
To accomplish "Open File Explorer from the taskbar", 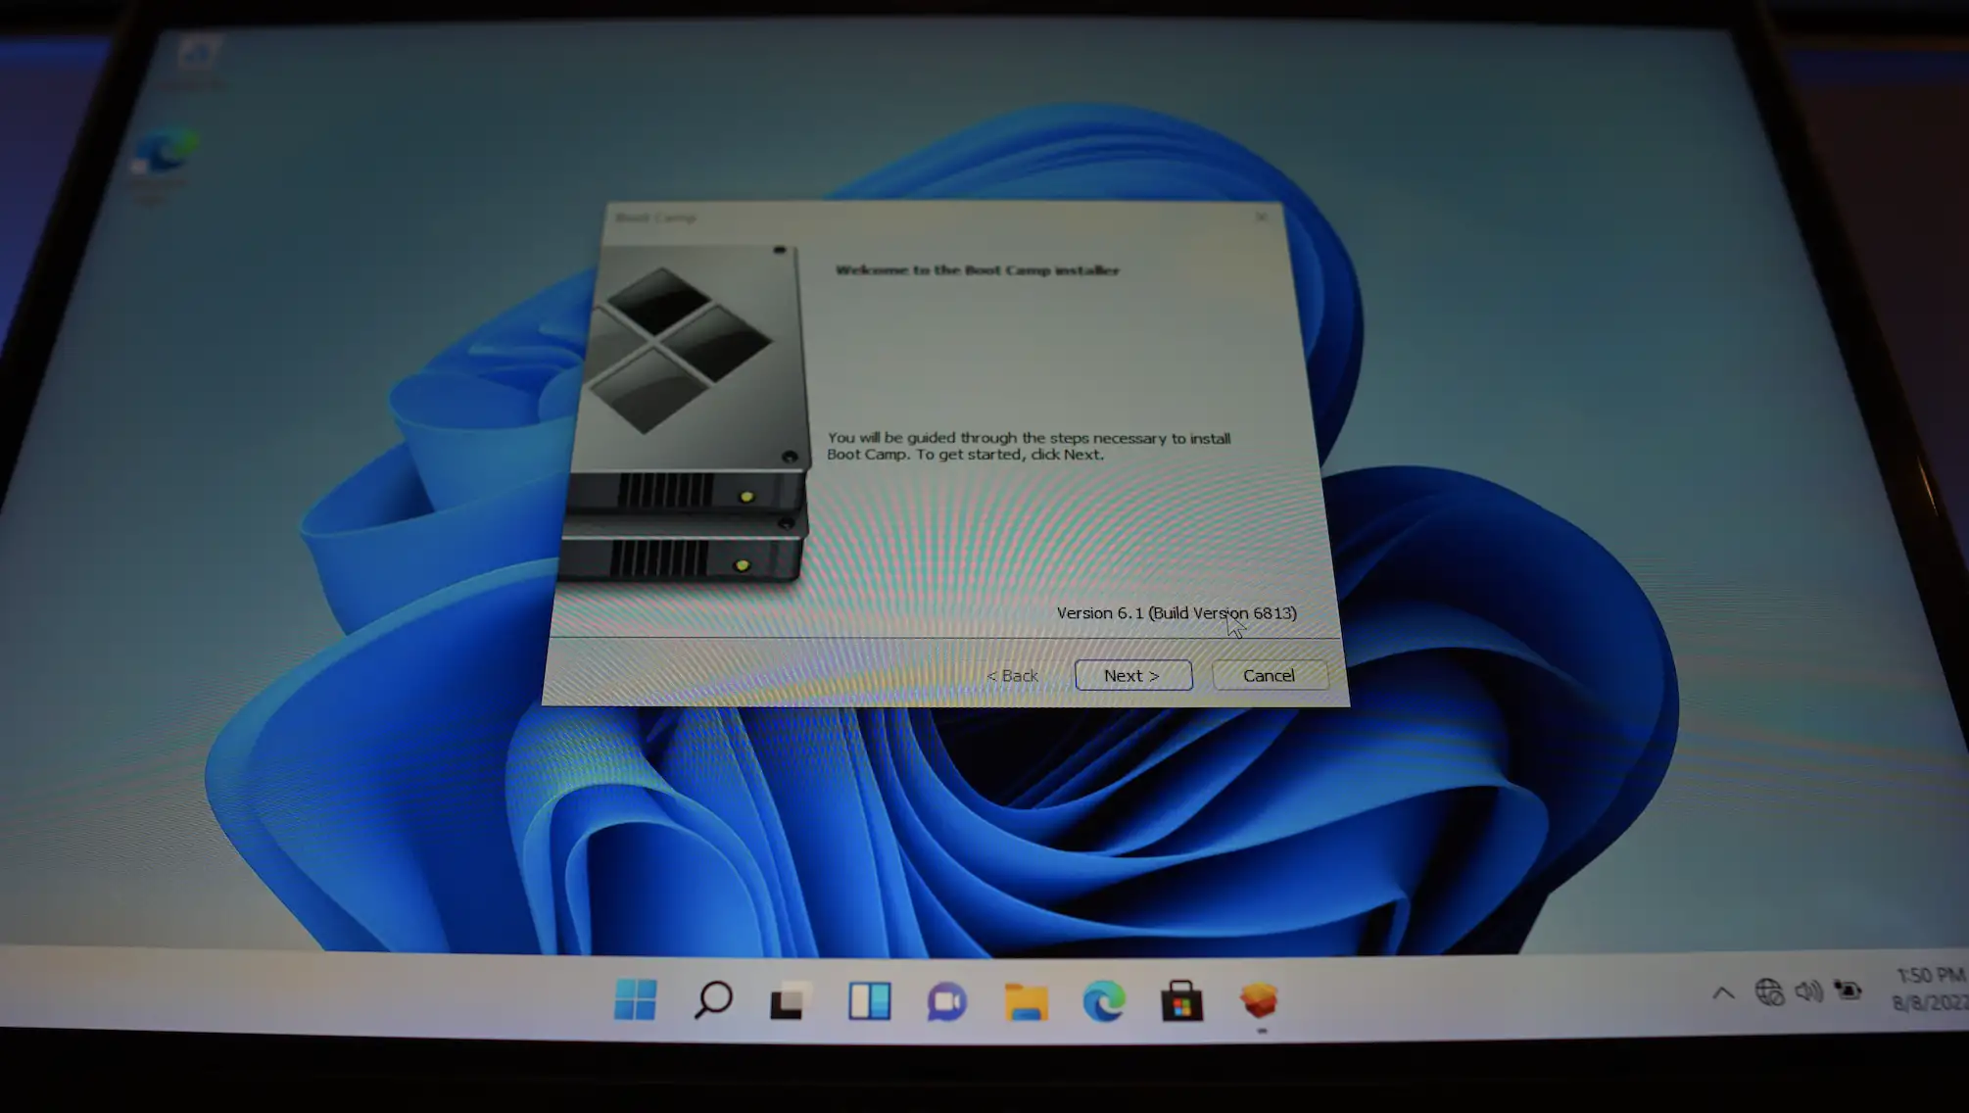I will coord(1026,1002).
